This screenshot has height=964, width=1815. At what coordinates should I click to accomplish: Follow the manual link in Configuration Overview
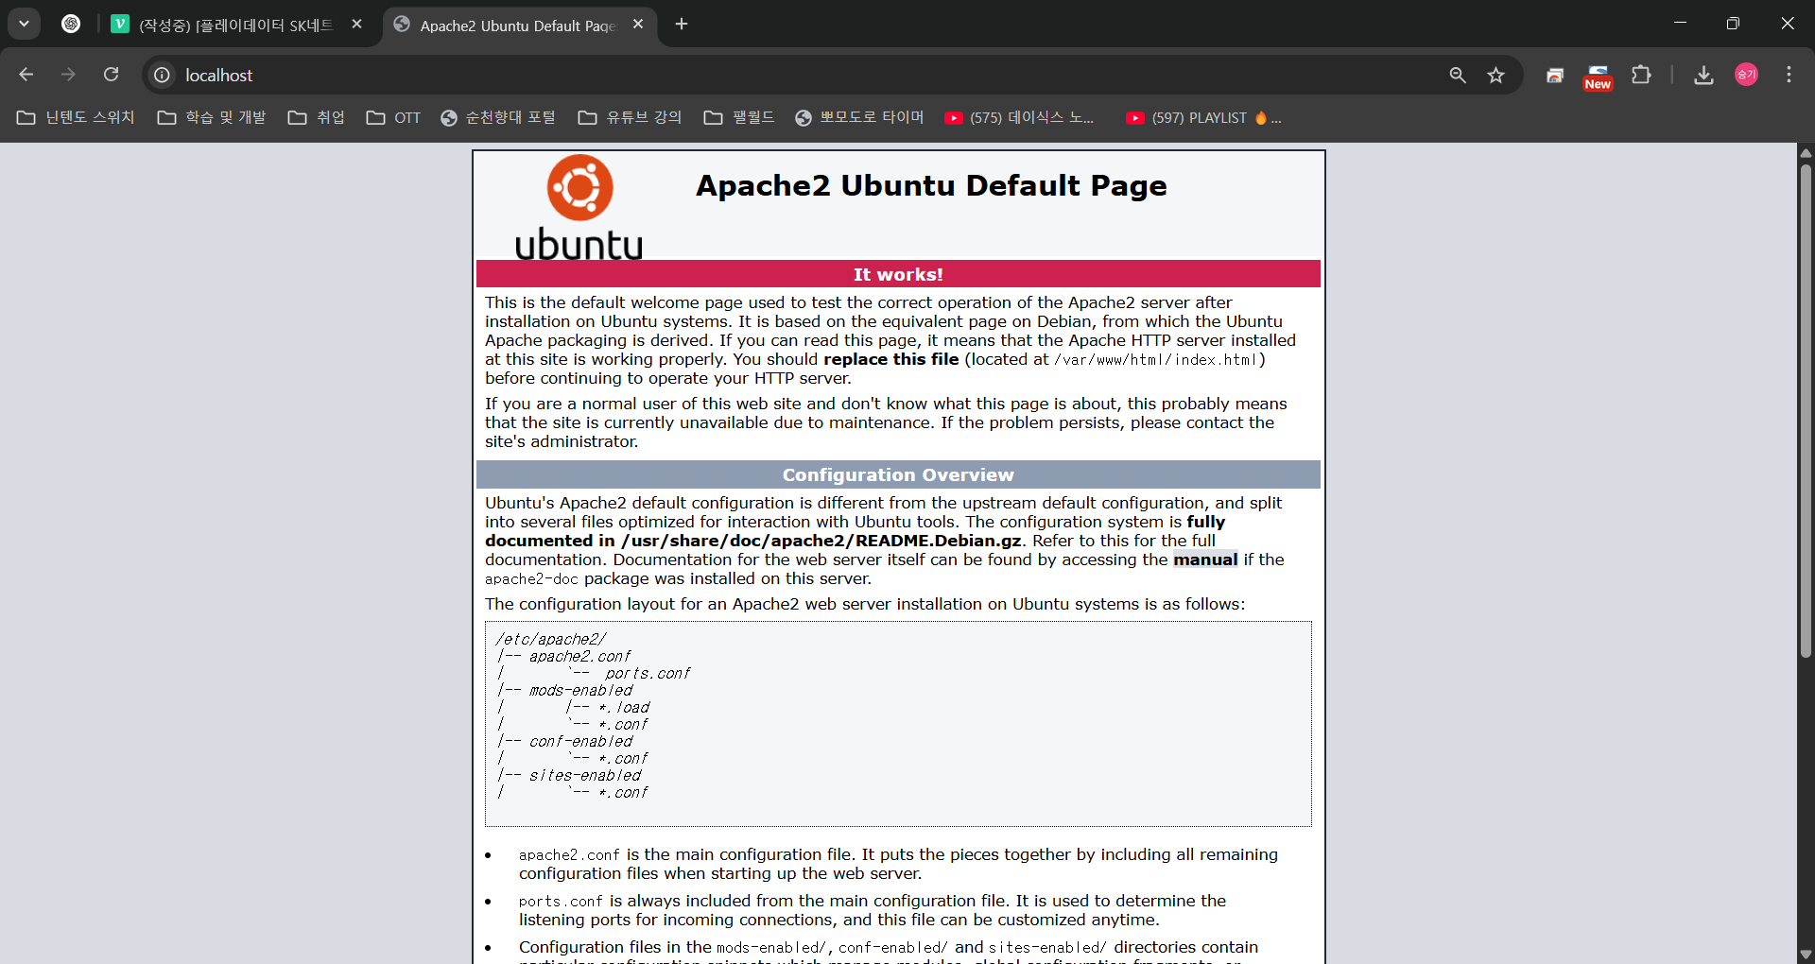(x=1205, y=559)
